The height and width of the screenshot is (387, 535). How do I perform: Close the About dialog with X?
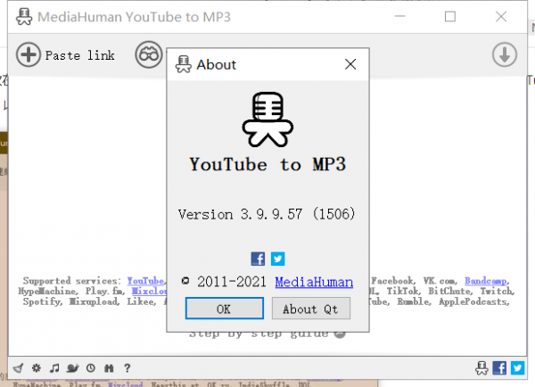[350, 64]
